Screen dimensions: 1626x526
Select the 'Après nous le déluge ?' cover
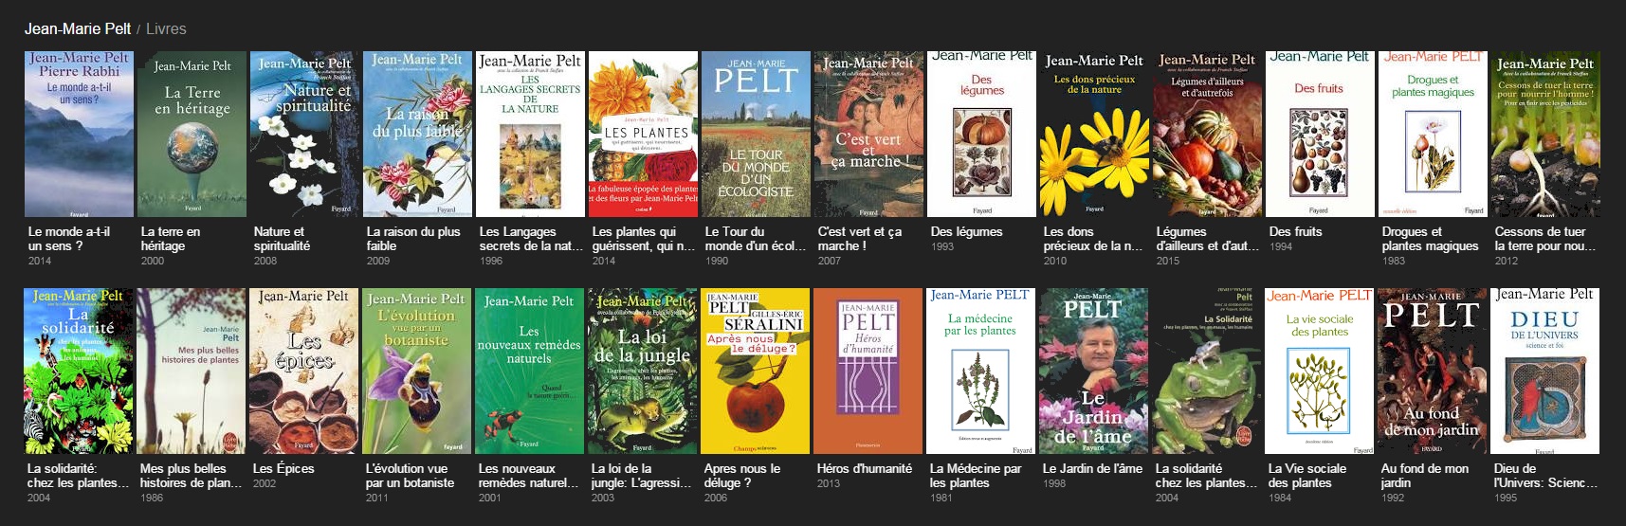[755, 372]
